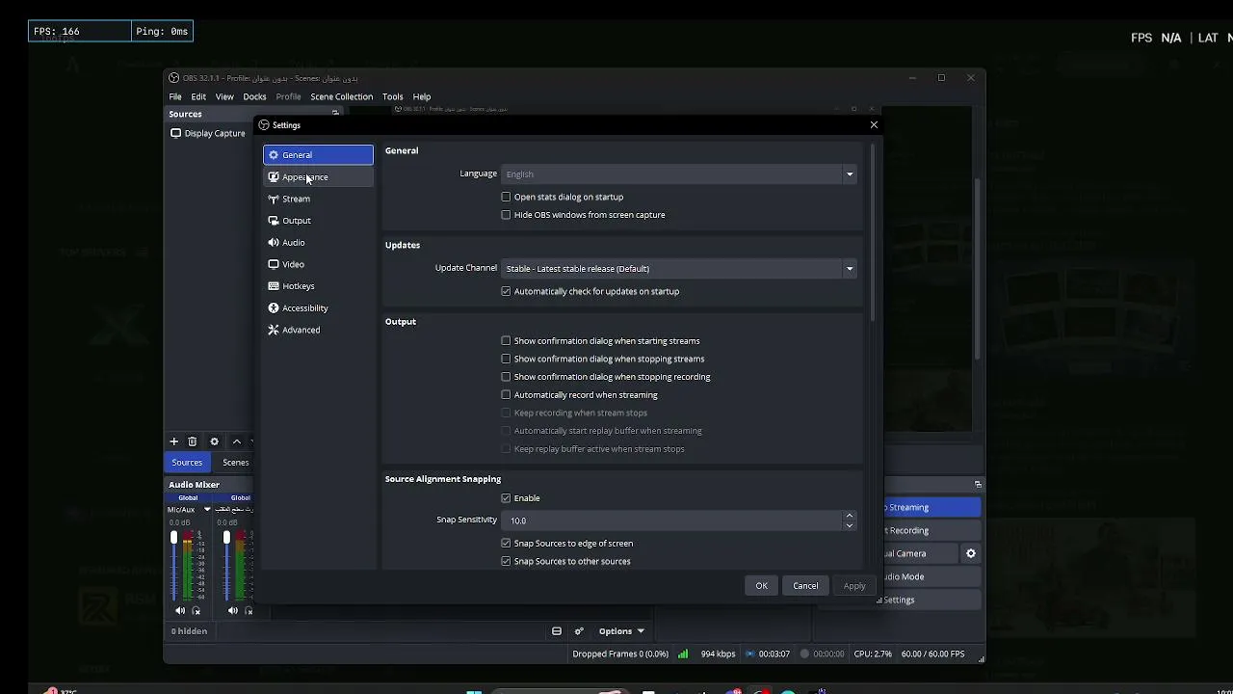Open the Appearance settings category

[318, 177]
